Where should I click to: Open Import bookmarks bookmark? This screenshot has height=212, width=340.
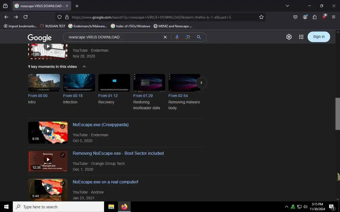(x=20, y=26)
